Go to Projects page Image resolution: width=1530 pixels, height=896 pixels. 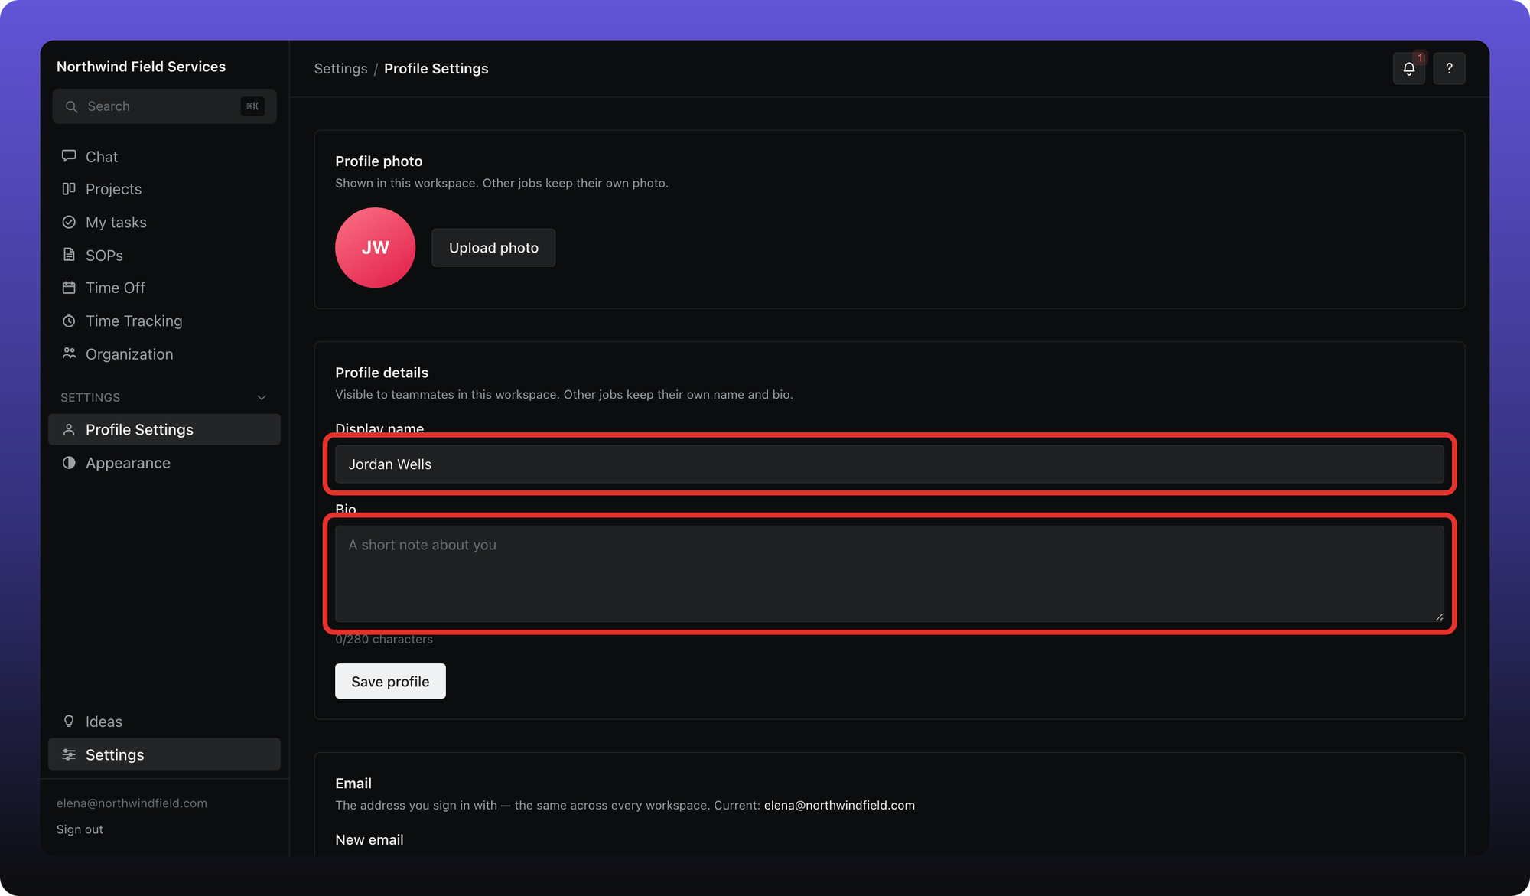pos(164,189)
